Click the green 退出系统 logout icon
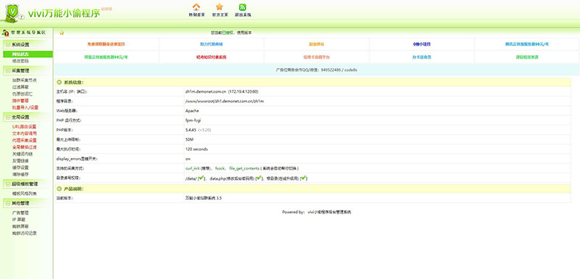Image resolution: width=580 pixels, height=279 pixels. pos(243,7)
